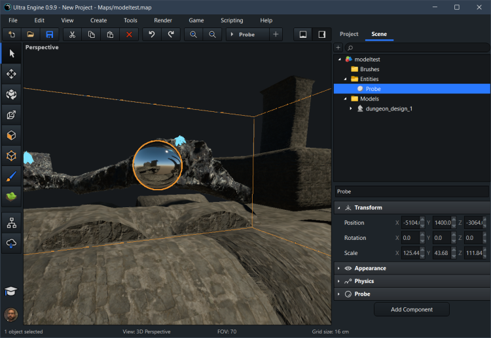Image resolution: width=491 pixels, height=338 pixels.
Task: Expand the dungeon_design_1 tree node
Action: (350, 109)
